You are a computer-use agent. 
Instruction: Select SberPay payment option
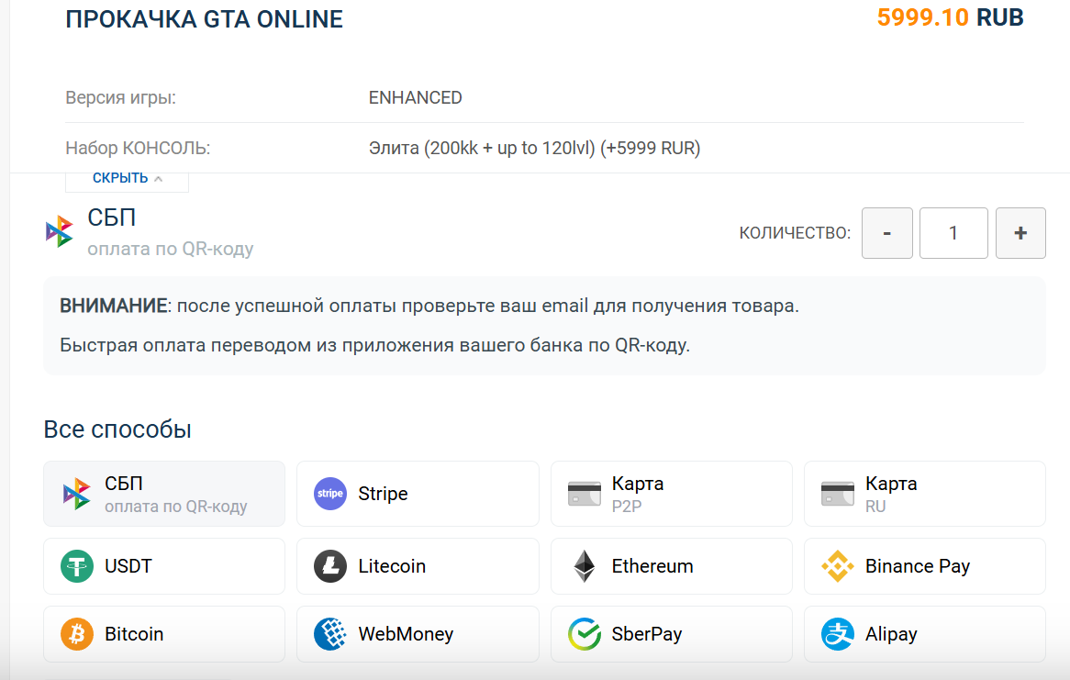click(x=672, y=633)
